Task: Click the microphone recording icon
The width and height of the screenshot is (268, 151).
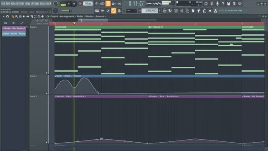Action: point(217,4)
